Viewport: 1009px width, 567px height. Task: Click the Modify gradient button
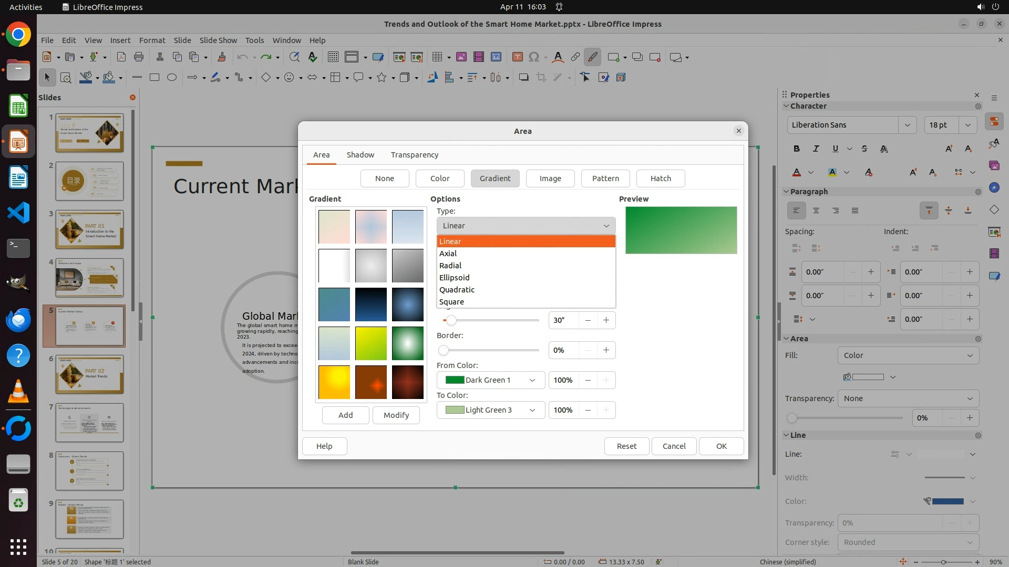click(x=396, y=415)
